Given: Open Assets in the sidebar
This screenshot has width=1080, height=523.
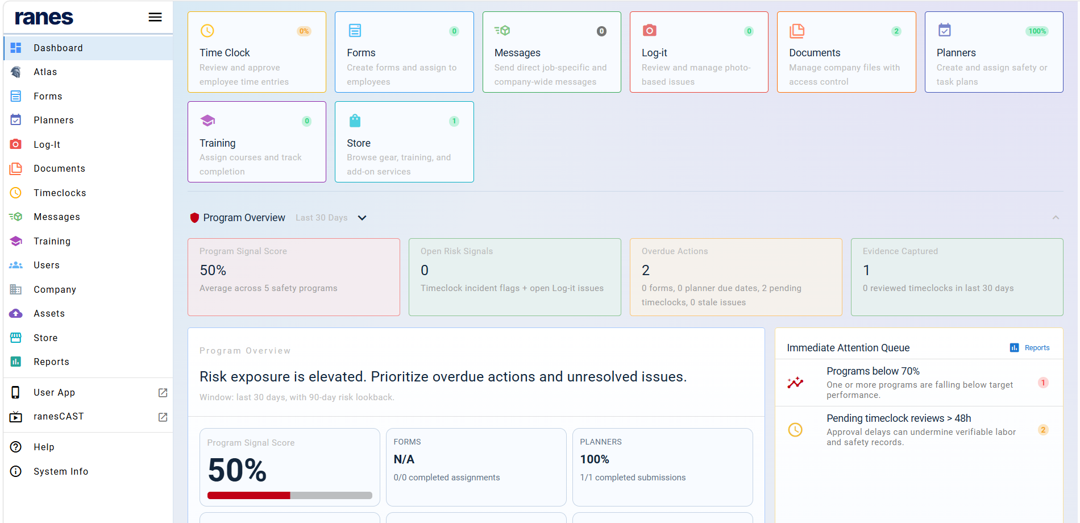Looking at the screenshot, I should click(x=88, y=313).
